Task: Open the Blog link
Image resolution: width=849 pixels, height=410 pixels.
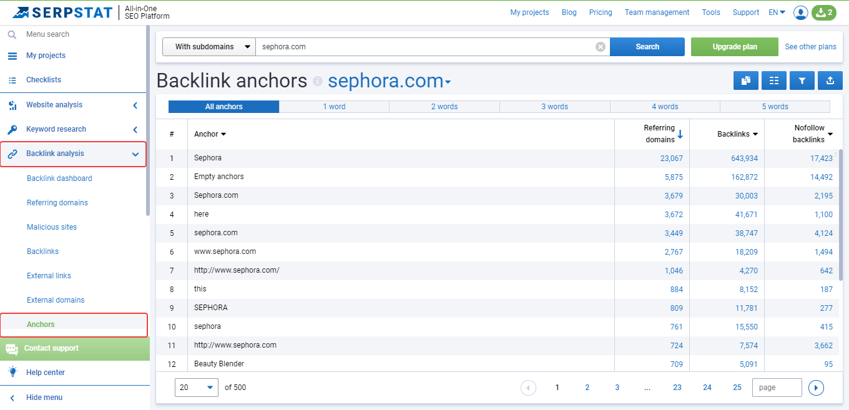Action: coord(569,12)
